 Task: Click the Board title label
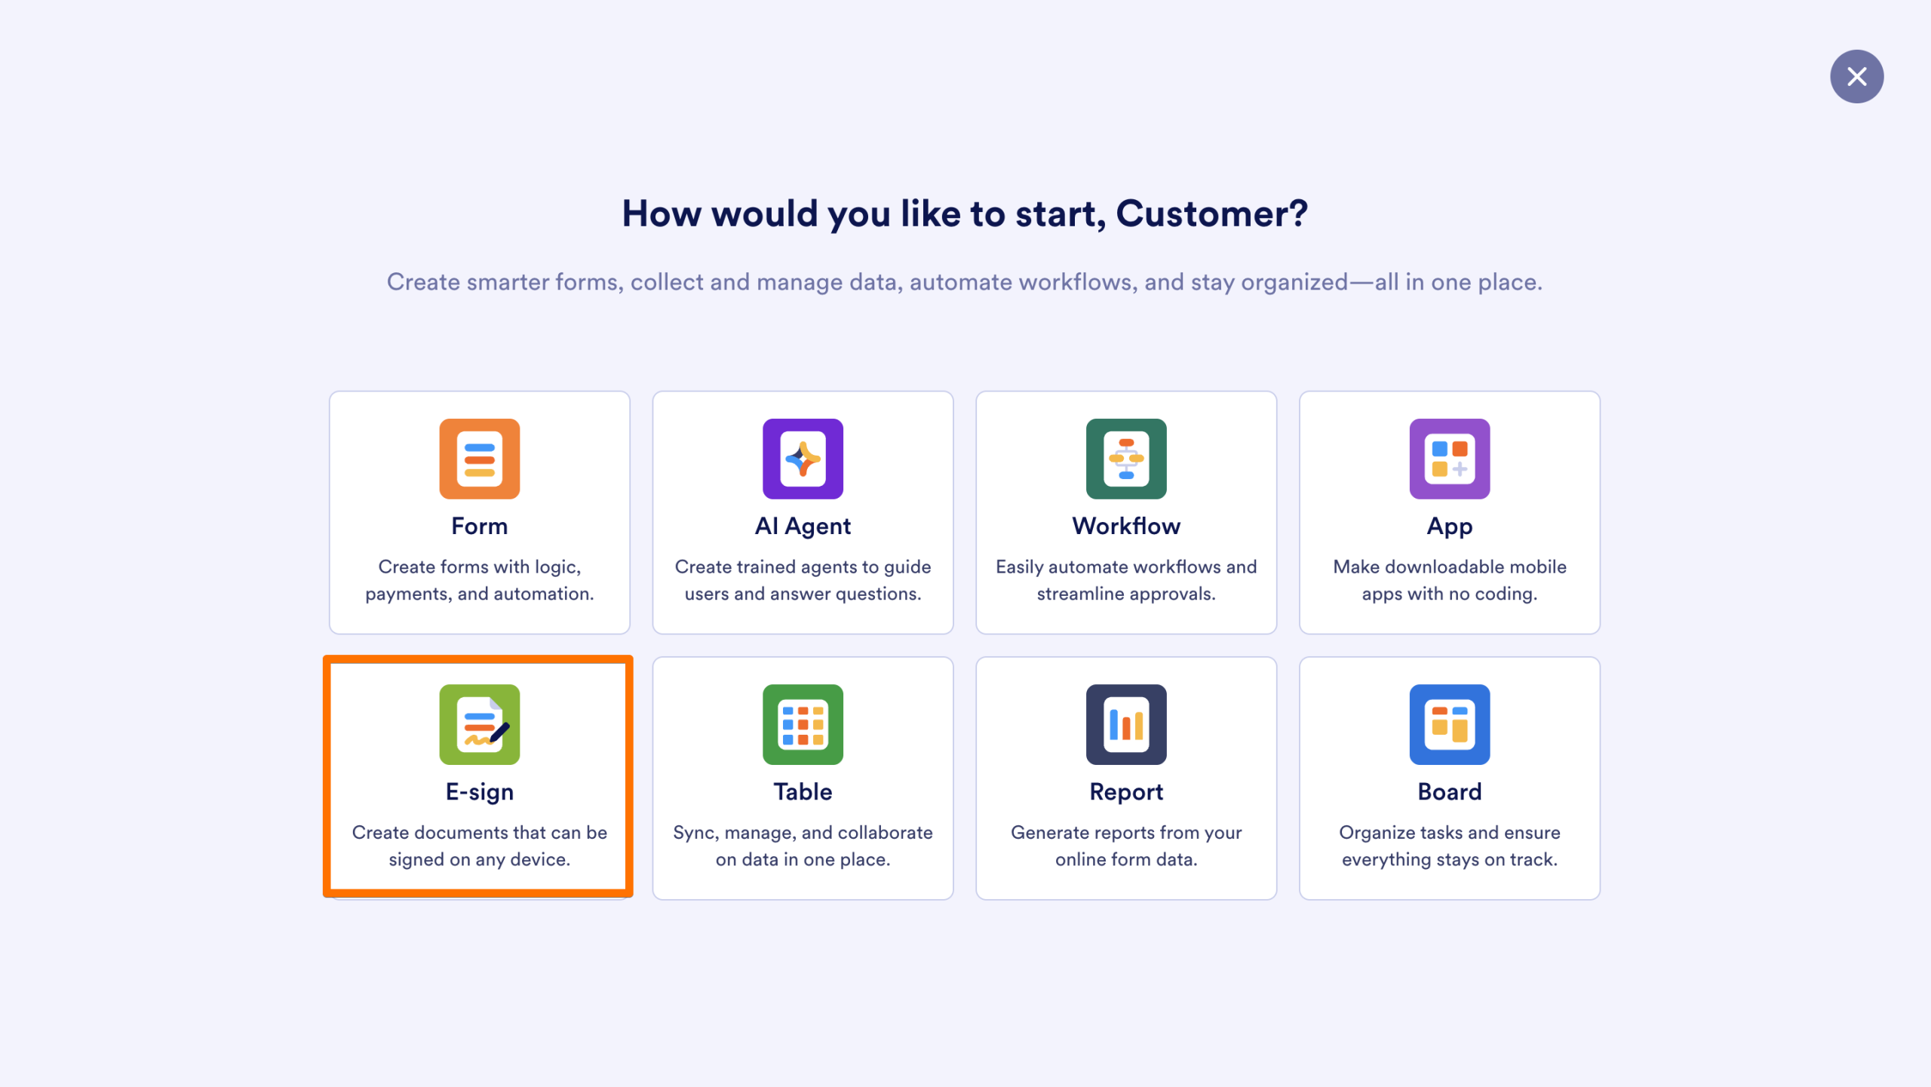(1449, 791)
